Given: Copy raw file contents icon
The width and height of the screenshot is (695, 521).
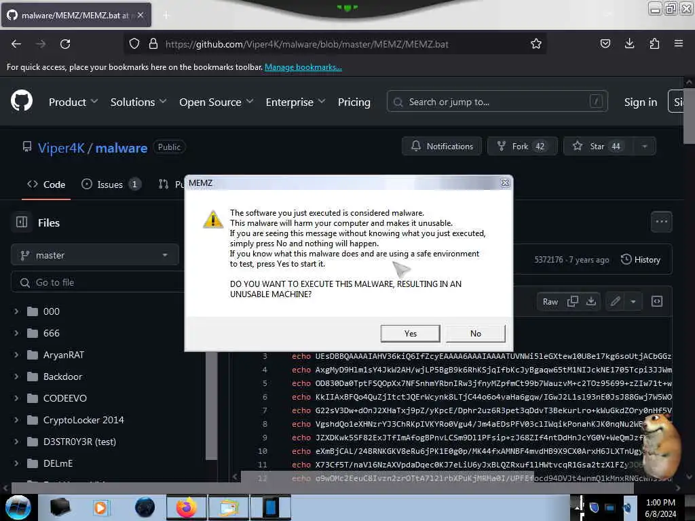Looking at the screenshot, I should pyautogui.click(x=572, y=301).
